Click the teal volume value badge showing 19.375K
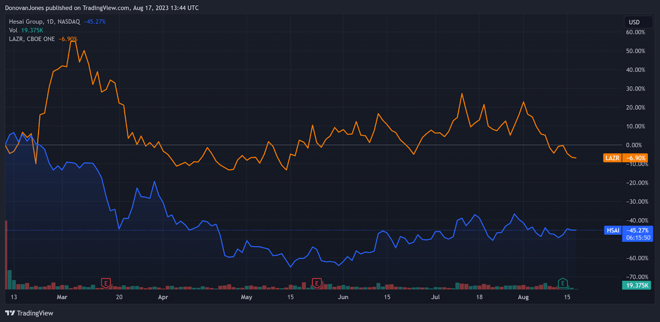 click(x=637, y=285)
